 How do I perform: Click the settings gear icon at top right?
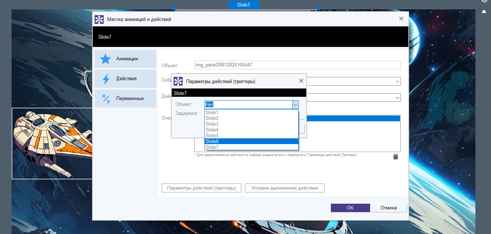(x=484, y=1)
